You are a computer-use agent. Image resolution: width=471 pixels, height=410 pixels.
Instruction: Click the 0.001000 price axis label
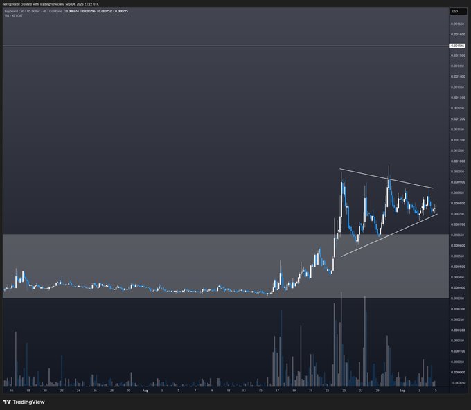click(457, 161)
